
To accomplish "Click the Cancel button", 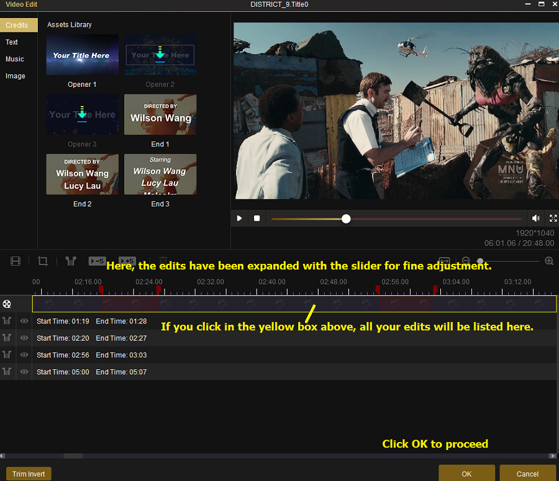I will [527, 474].
